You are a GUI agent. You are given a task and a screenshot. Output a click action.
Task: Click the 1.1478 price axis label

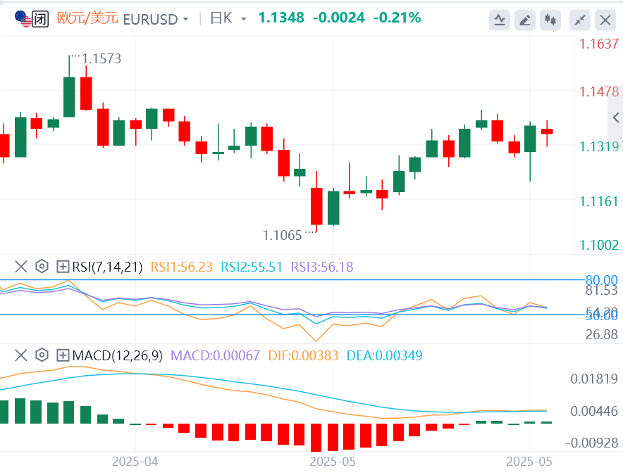coord(599,91)
